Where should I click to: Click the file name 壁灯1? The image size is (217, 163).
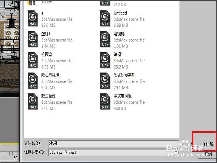[46, 33]
